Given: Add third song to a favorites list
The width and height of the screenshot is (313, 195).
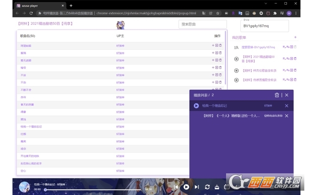Looking at the screenshot, I should (x=216, y=60).
